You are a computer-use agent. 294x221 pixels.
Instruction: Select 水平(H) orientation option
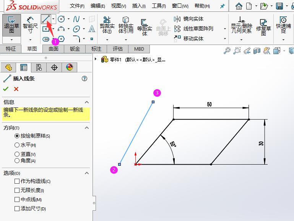tap(25, 145)
